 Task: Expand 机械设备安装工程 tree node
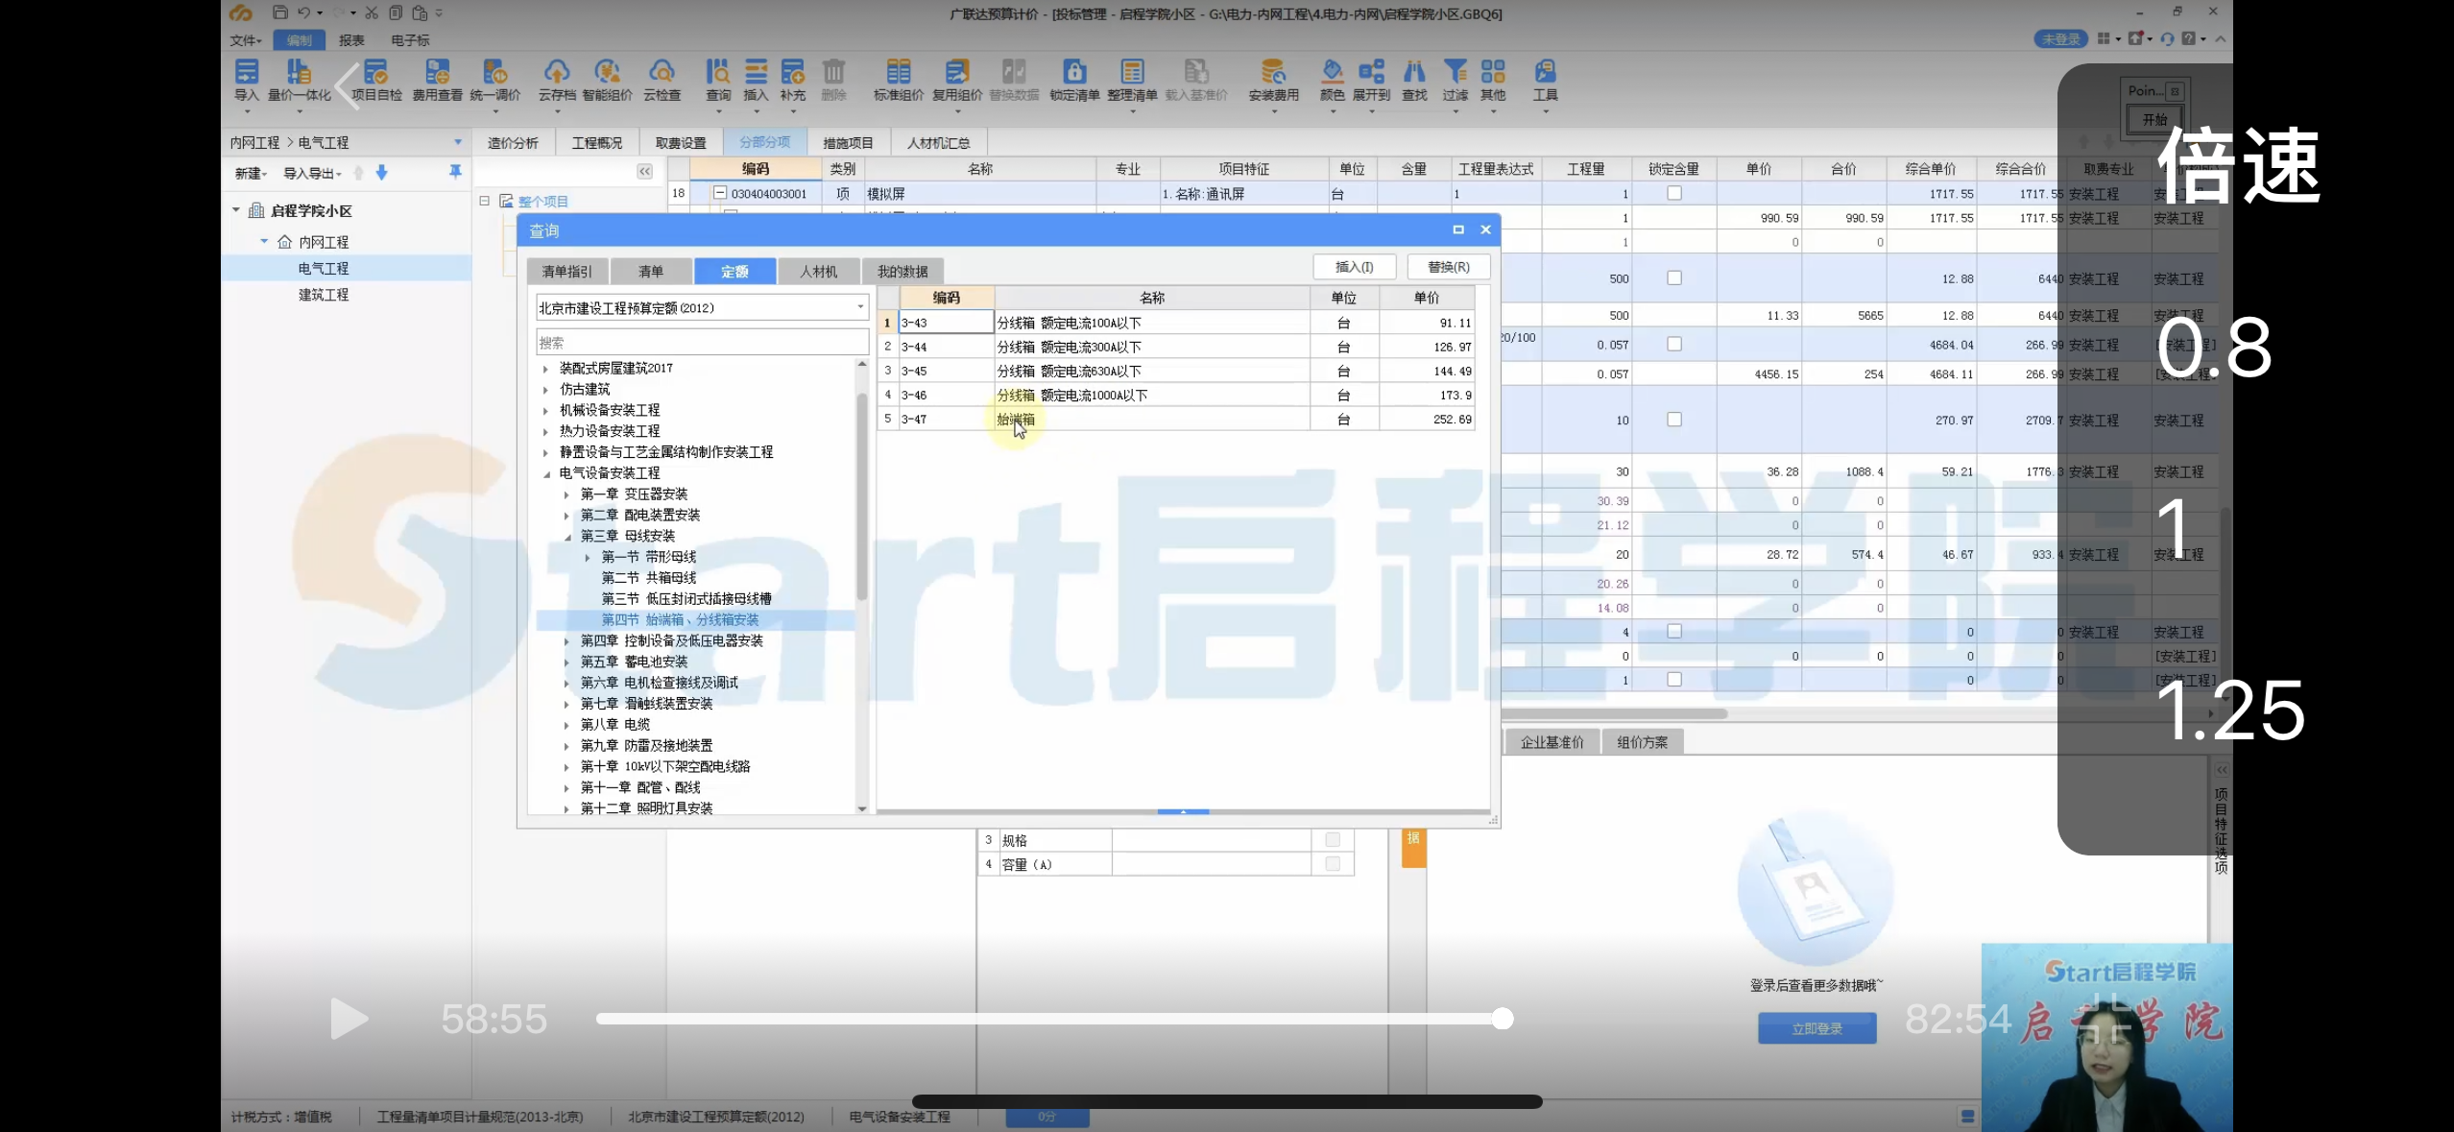(x=546, y=411)
